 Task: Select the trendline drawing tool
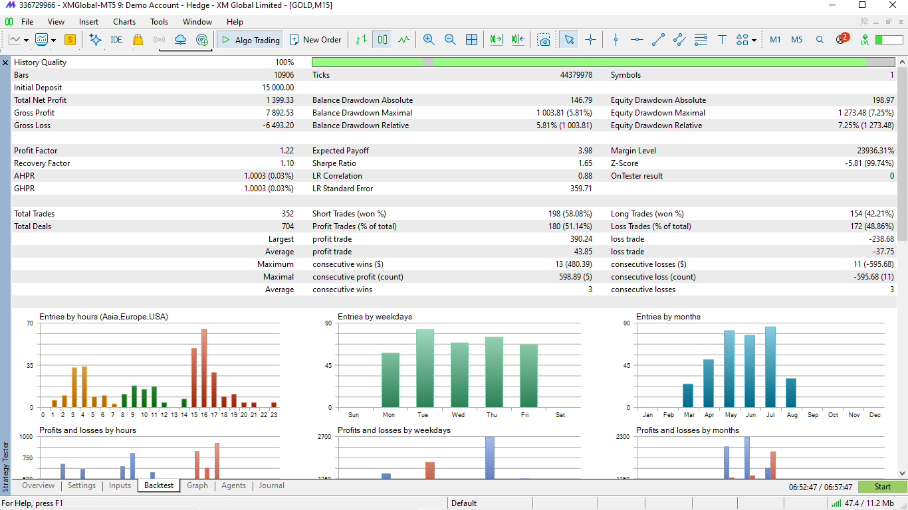[658, 40]
